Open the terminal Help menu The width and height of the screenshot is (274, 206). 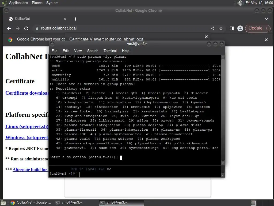click(x=126, y=51)
